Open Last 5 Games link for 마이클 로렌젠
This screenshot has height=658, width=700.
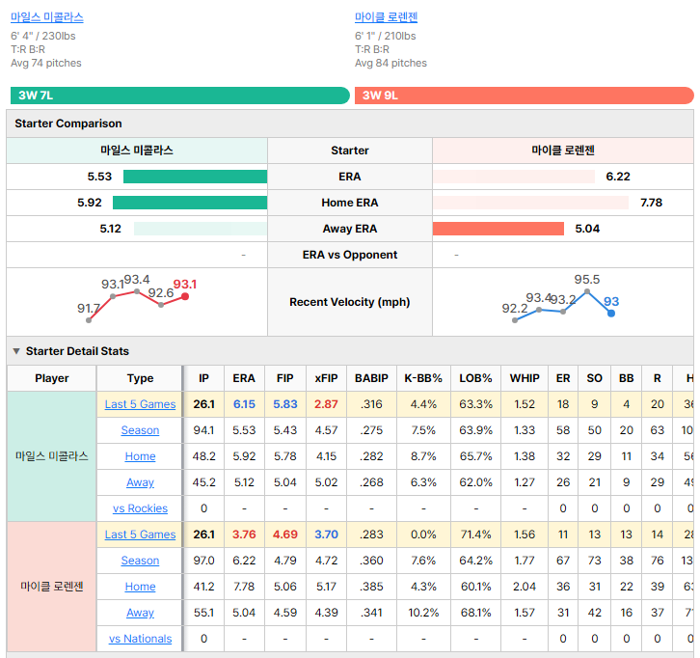click(140, 535)
